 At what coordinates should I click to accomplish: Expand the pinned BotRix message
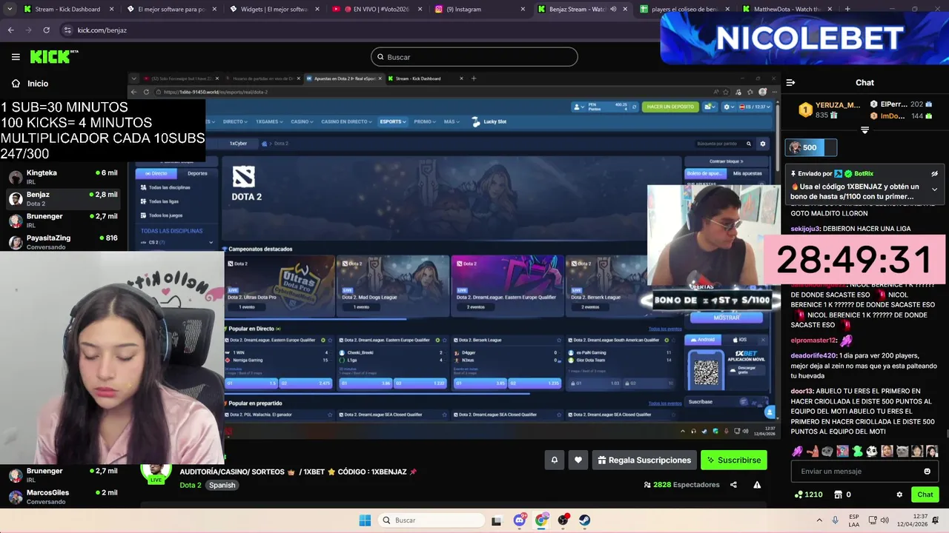click(934, 190)
